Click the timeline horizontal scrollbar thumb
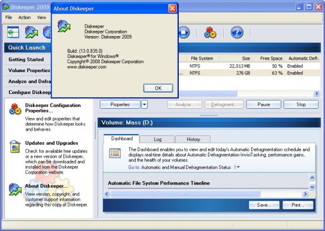The image size is (325, 231). (185, 194)
